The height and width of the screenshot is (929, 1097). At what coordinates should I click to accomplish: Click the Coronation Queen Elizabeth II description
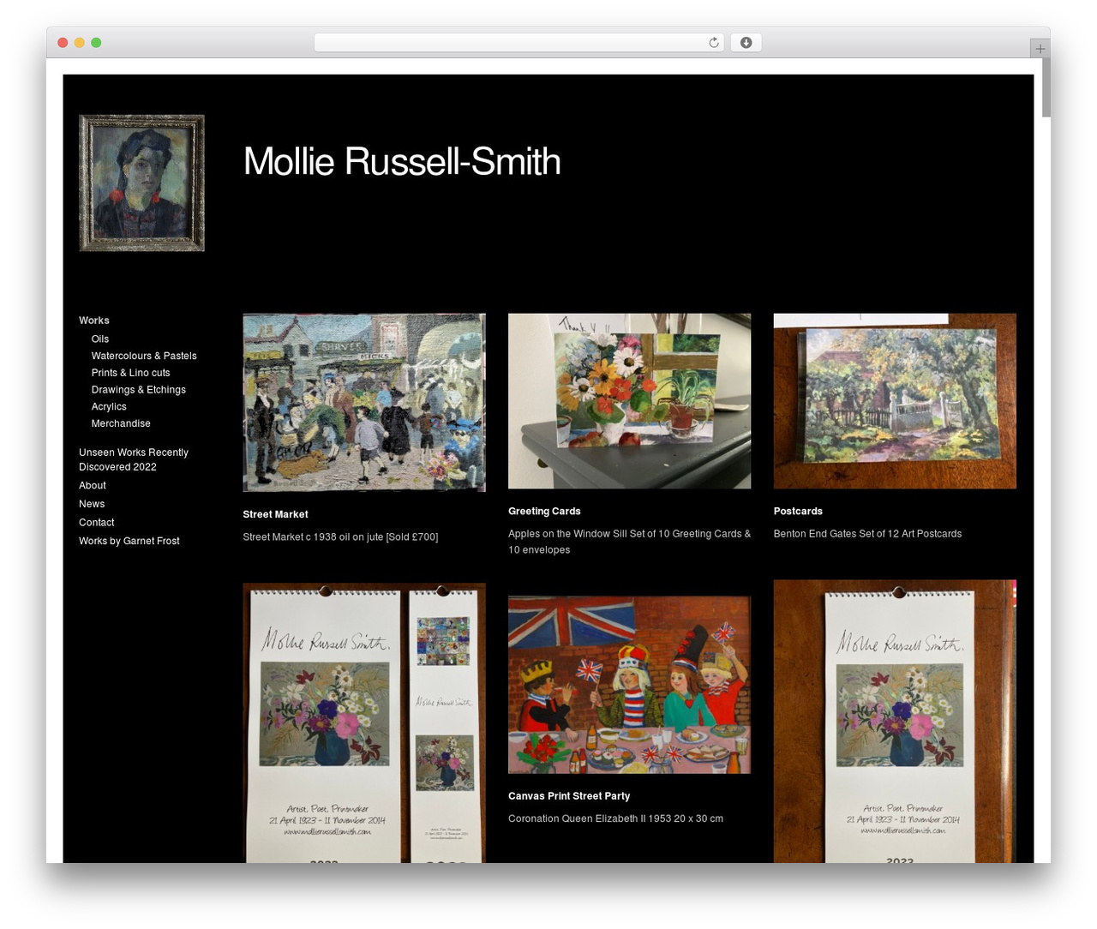point(615,818)
